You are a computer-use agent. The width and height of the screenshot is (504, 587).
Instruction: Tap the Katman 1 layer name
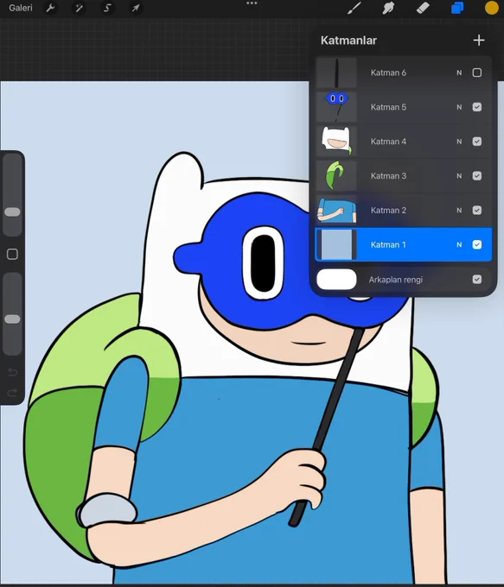coord(388,245)
